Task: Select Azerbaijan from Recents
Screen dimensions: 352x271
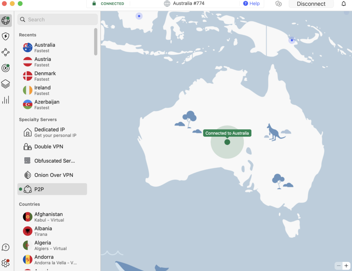Action: click(52, 105)
